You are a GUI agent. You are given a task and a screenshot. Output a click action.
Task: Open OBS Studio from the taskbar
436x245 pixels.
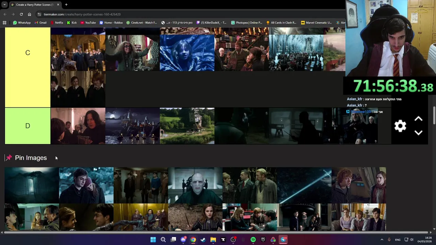233,240
